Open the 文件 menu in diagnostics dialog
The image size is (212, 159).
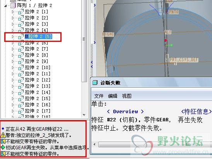click(99, 96)
